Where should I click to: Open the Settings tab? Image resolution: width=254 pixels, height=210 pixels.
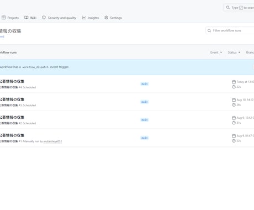click(x=113, y=18)
